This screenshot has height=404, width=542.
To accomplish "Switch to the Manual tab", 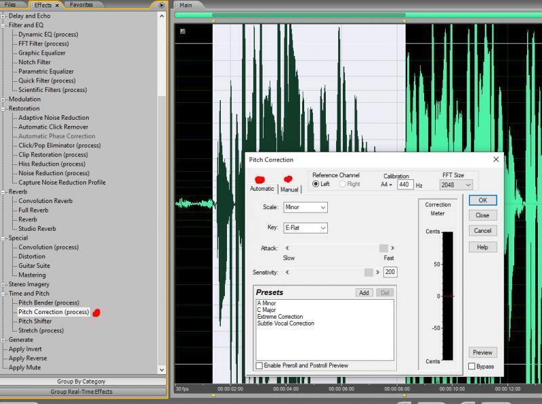I will point(289,189).
